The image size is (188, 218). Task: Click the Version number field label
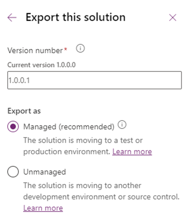pos(35,50)
